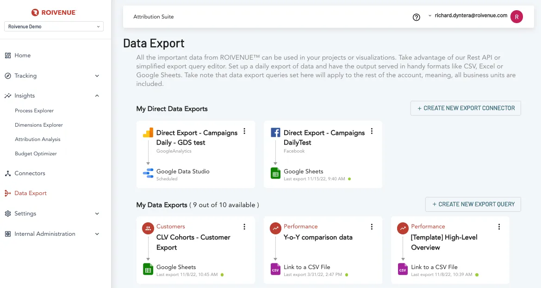
Task: Click the Customers category icon
Action: [x=148, y=228]
